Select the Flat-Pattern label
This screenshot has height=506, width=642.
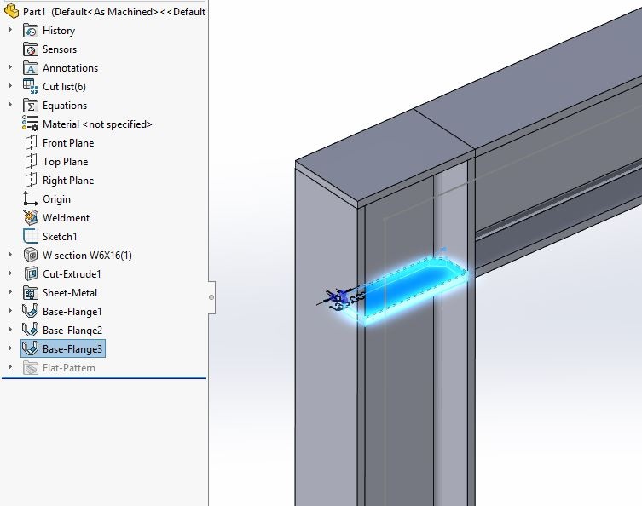69,368
